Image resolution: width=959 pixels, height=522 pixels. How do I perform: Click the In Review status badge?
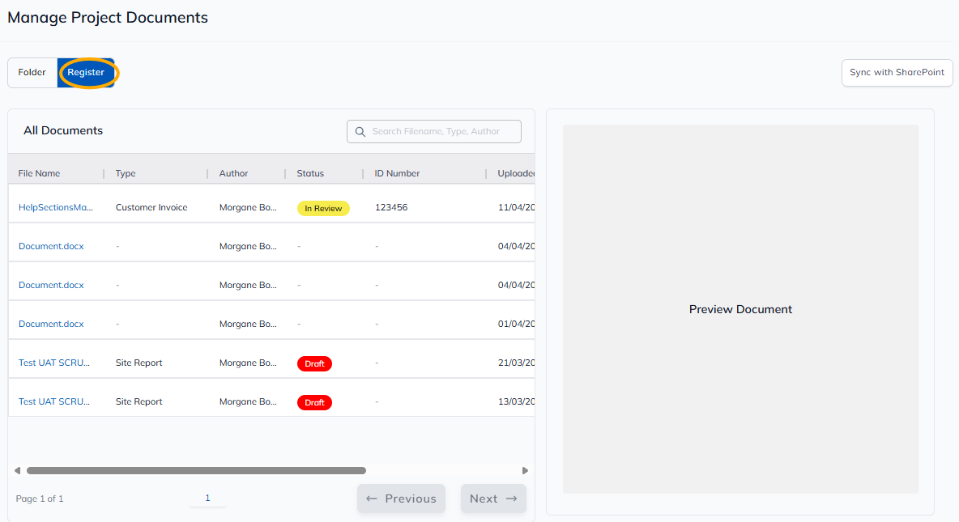[x=323, y=209]
